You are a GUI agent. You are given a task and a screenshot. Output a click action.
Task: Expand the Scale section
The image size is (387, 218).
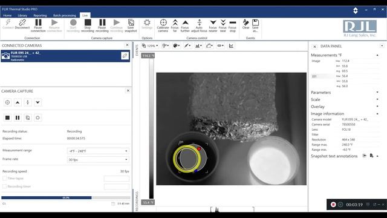pyautogui.click(x=377, y=99)
